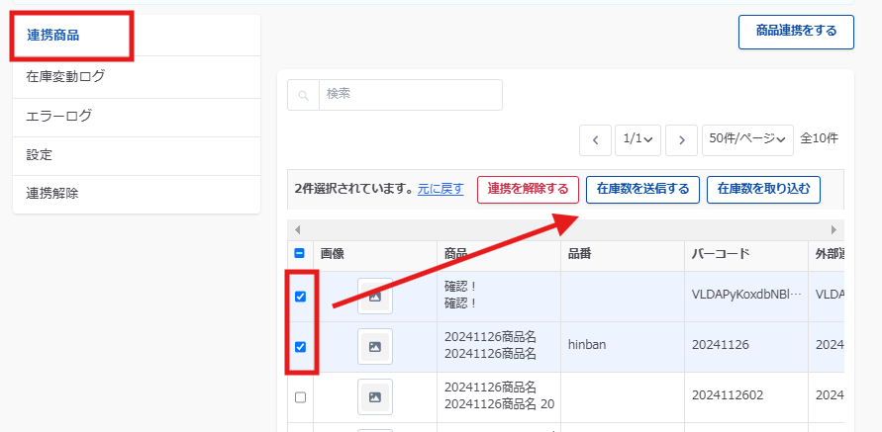Click the 2件選択されています text
The width and height of the screenshot is (882, 432).
pyautogui.click(x=354, y=190)
